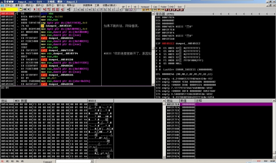
Task: Click the trace into toolbar icon
Action: (53, 9)
